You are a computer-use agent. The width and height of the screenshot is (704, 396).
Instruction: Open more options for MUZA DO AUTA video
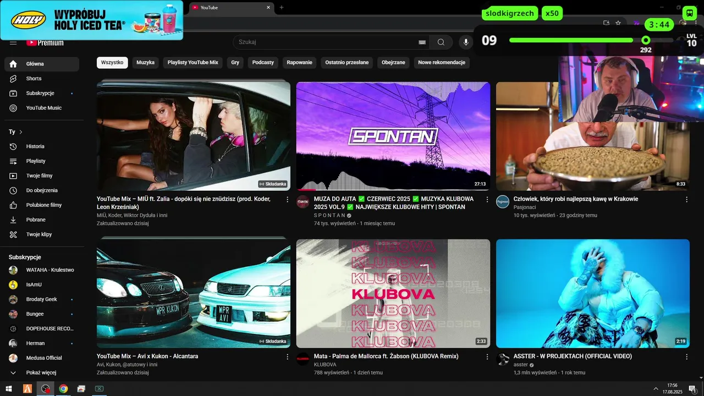pos(487,200)
